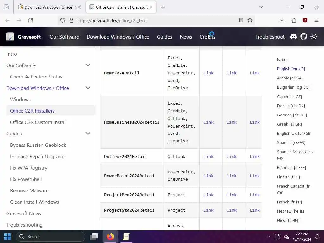324x243 pixels.
Task: Click middle Link in ProjectPro2024Retail row
Action: coord(232,195)
